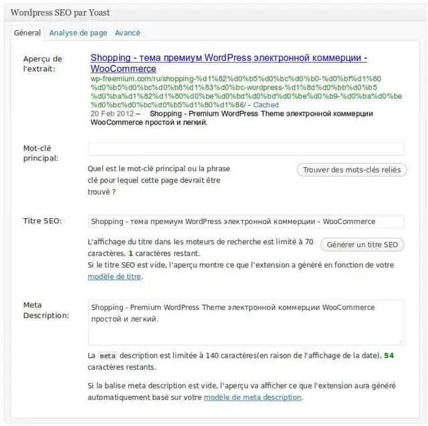Click Générer un titre SEO button
The image size is (428, 426).
[x=362, y=245]
